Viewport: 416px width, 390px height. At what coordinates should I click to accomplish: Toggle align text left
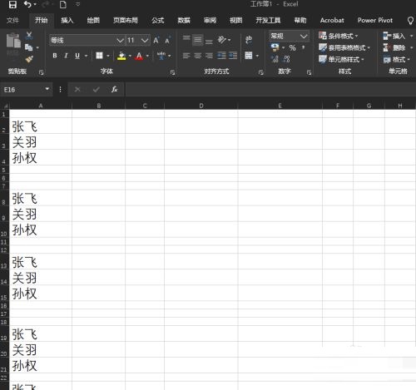point(186,56)
